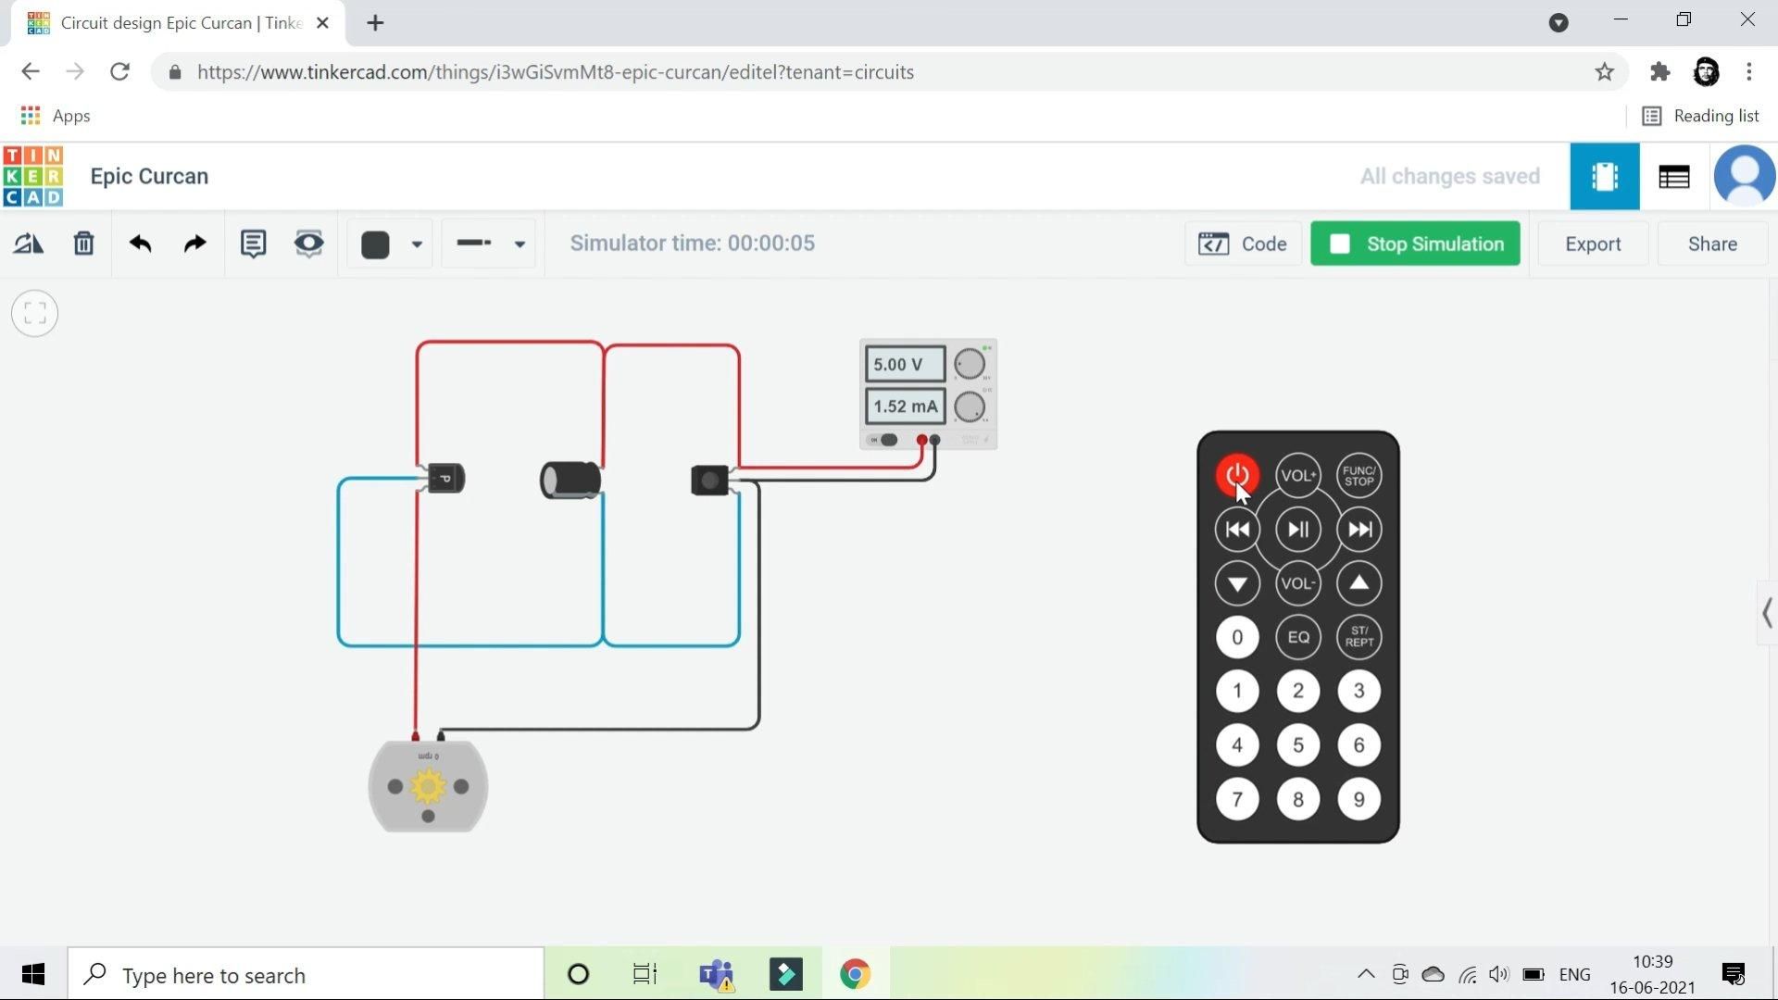Image resolution: width=1778 pixels, height=1000 pixels.
Task: Select the black wire color swatch
Action: [x=375, y=244]
